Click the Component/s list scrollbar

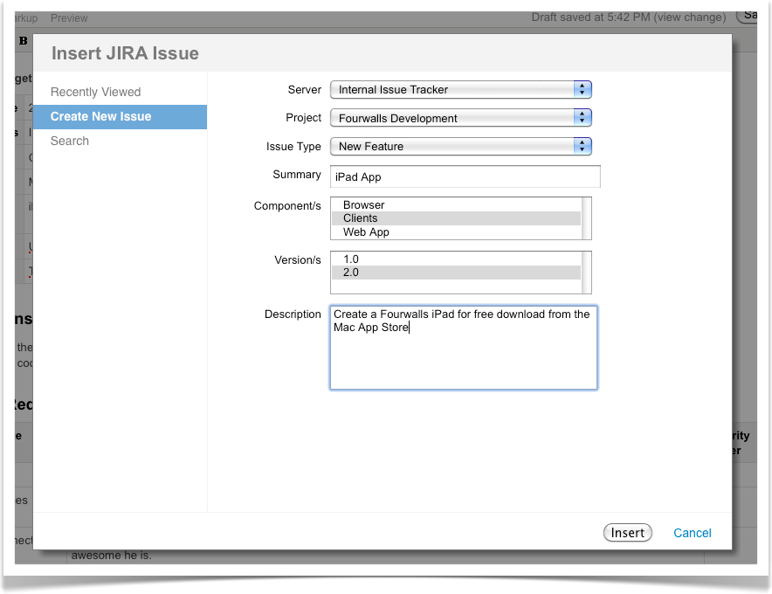click(586, 218)
